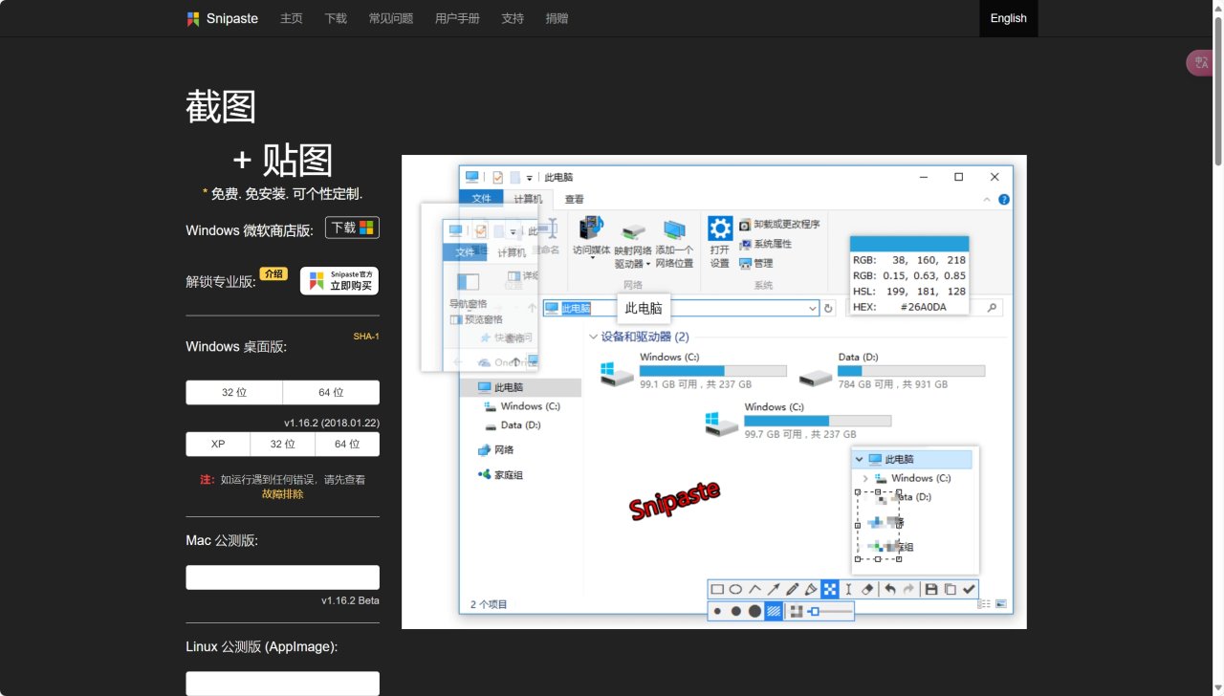Collapse the 设备和驱动器 (2) group
1224x696 pixels.
tap(593, 337)
